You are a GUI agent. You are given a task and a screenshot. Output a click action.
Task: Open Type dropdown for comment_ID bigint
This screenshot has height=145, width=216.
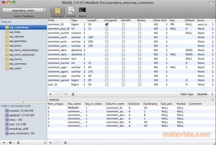84,24
